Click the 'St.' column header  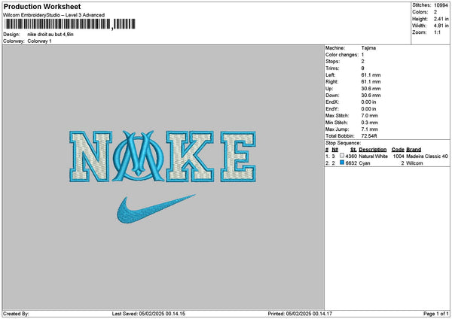[353, 150]
